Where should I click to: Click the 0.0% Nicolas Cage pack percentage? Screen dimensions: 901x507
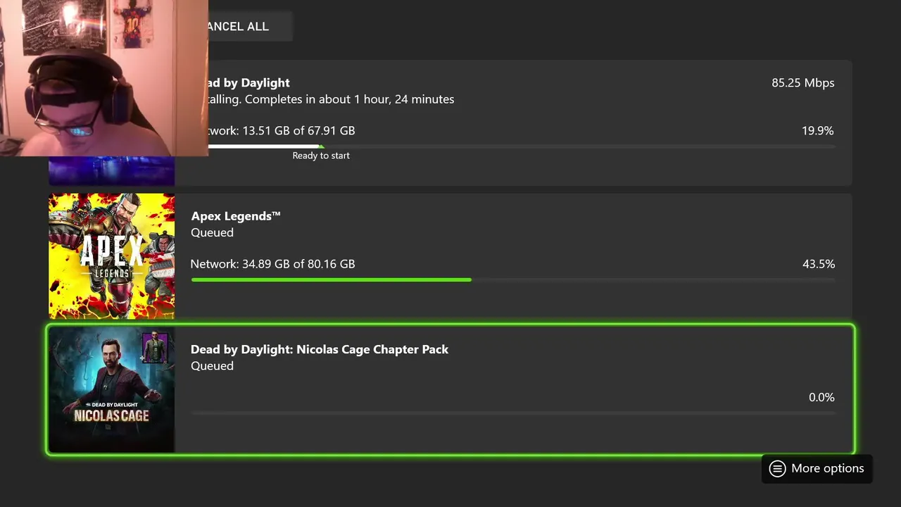(821, 397)
